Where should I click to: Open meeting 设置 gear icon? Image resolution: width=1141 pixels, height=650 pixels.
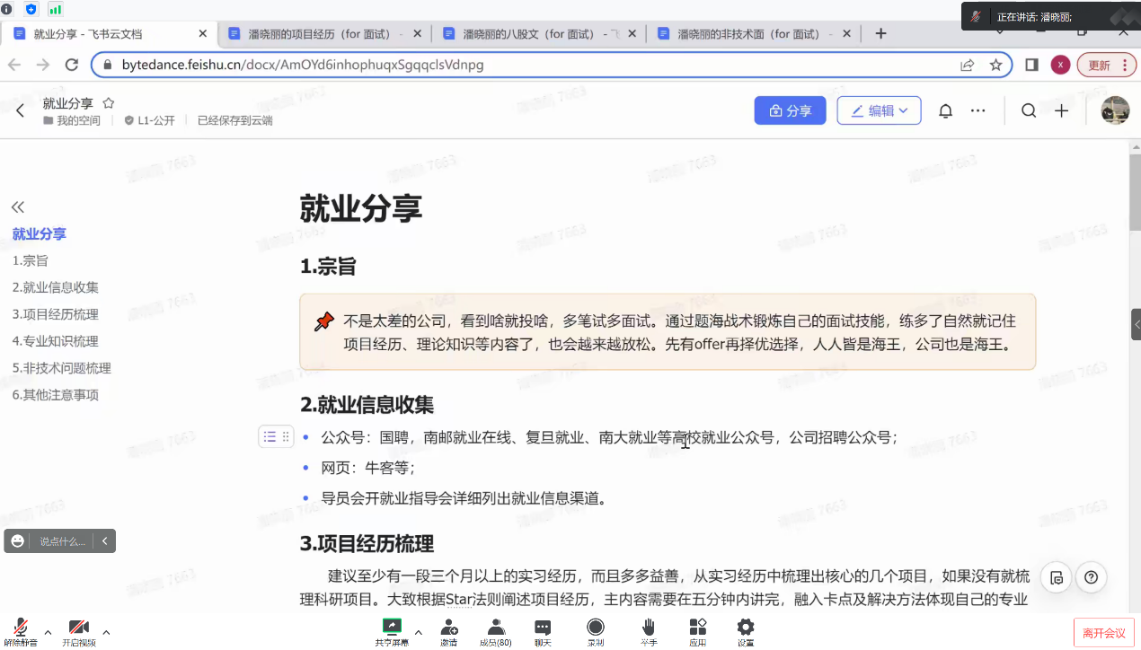coord(745,631)
